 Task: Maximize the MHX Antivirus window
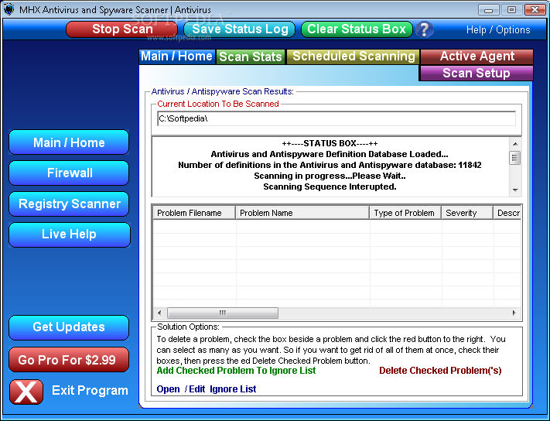511,10
